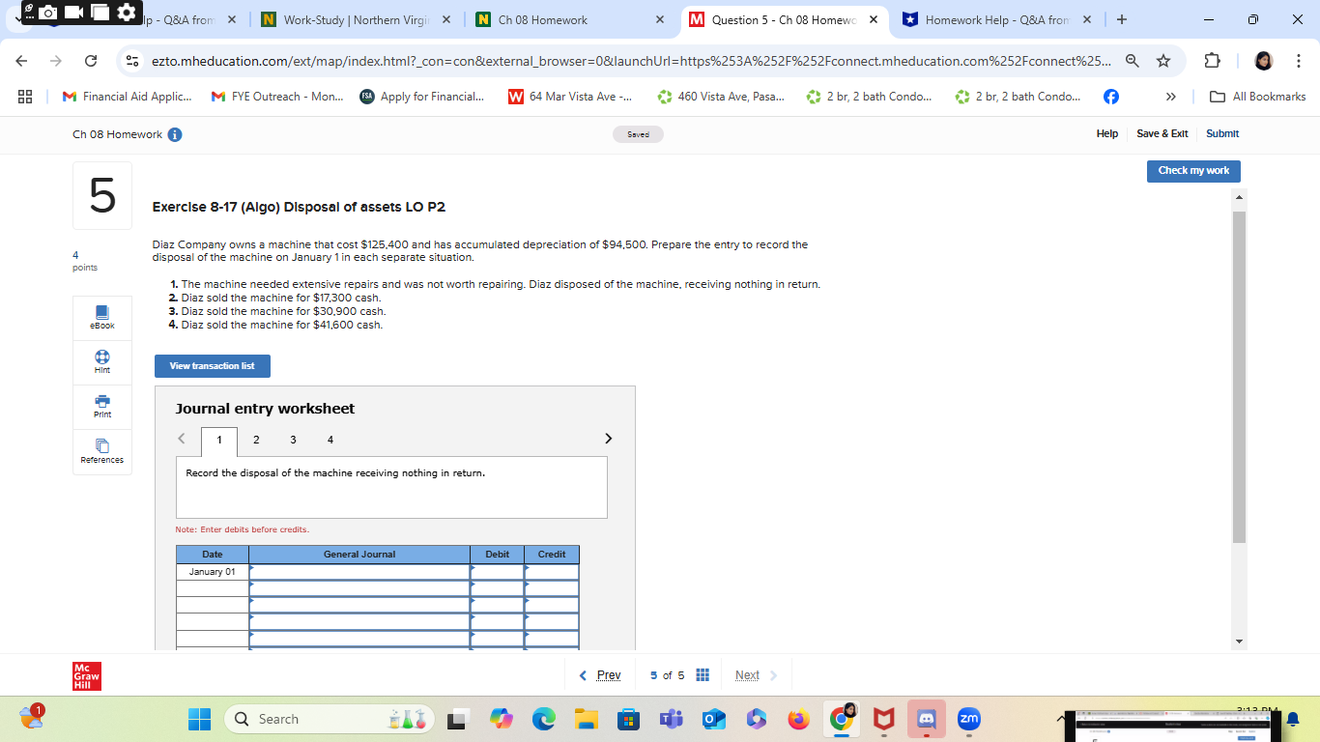
Task: Click the right chevron in the journal worksheet
Action: 608,438
